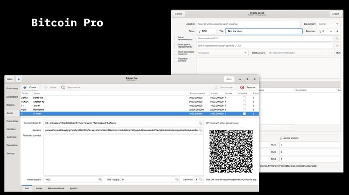Image resolution: width=349 pixels, height=195 pixels.
Task: Click the Synchronize toolbar button
Action: click(224, 87)
